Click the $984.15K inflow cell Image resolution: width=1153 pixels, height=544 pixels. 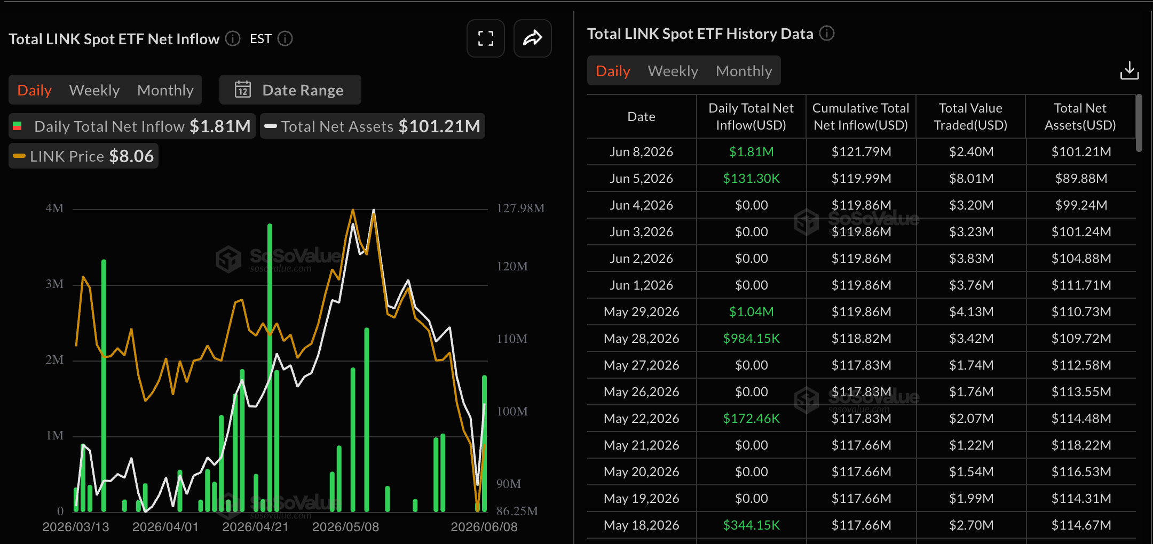[x=752, y=338]
